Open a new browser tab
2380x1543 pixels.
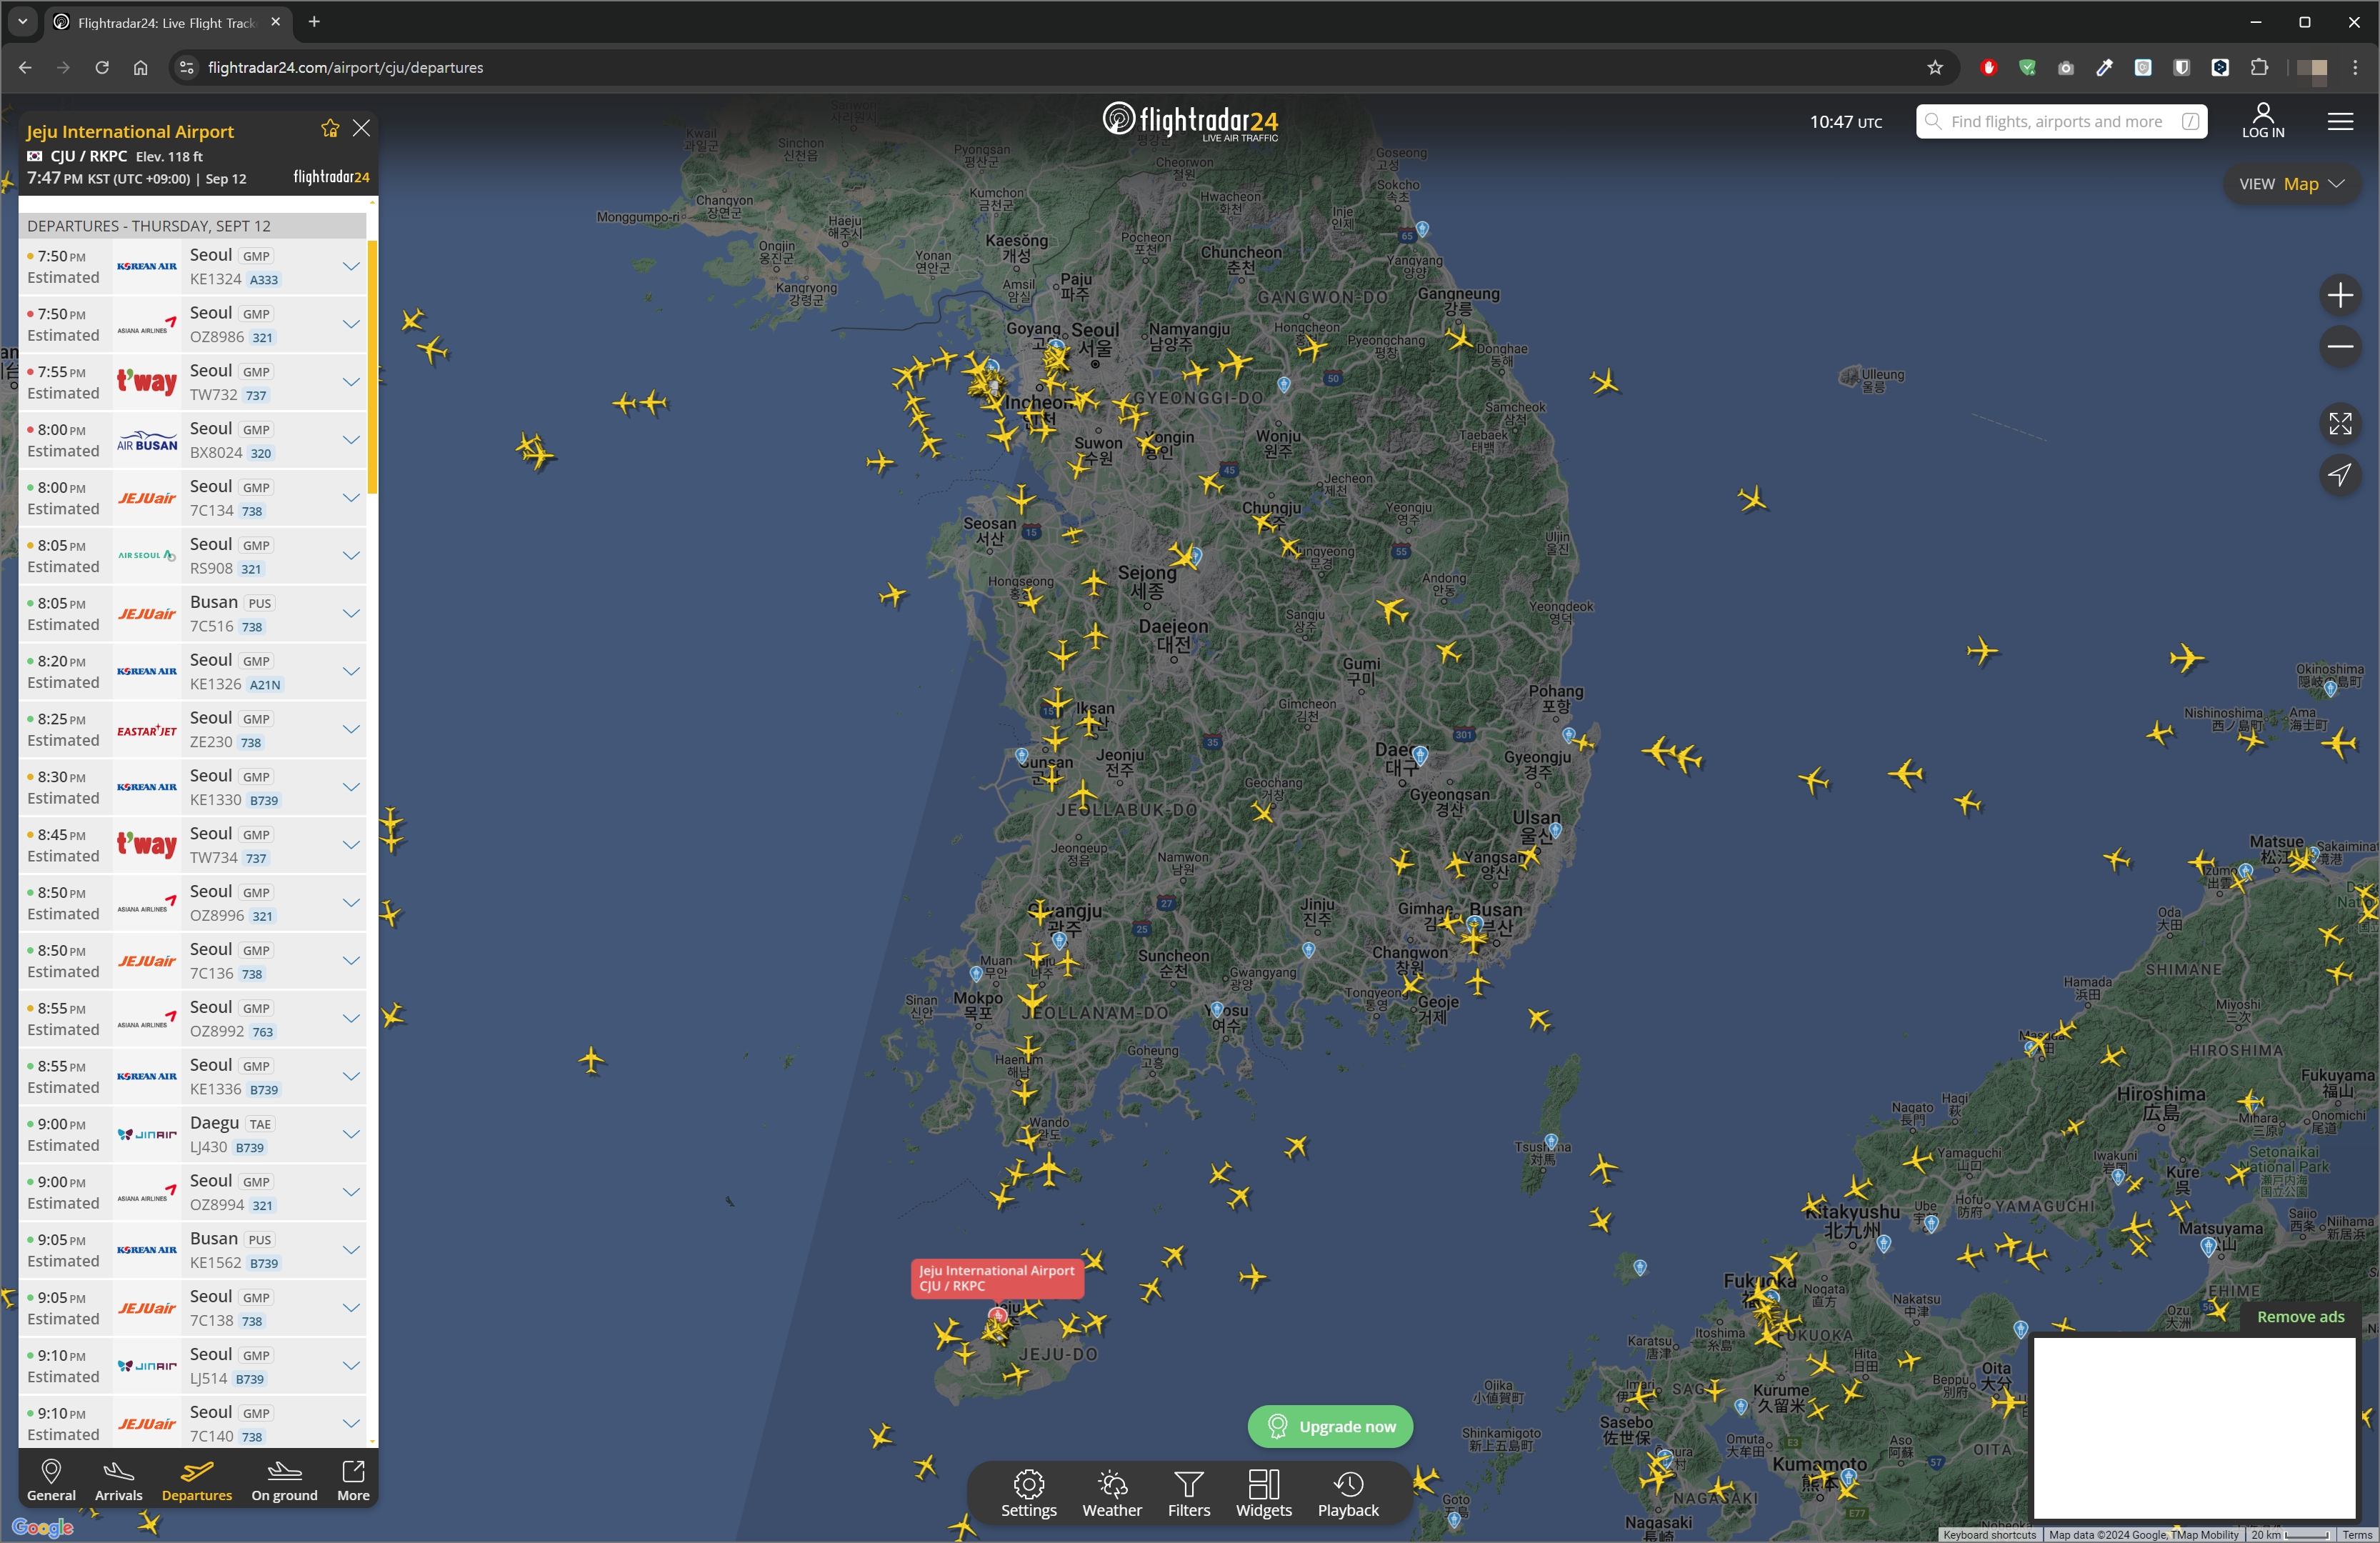coord(314,22)
